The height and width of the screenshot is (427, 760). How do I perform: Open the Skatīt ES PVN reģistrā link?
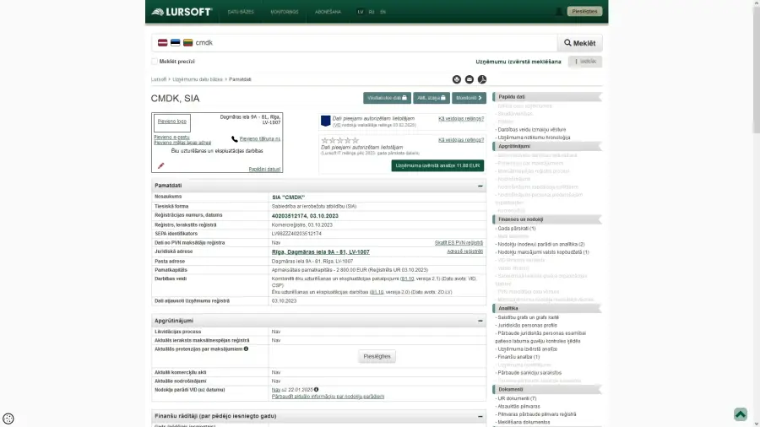click(x=459, y=242)
